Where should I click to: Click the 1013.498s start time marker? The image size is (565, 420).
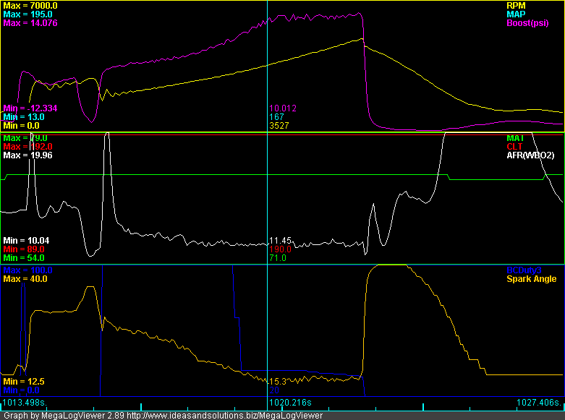(25, 402)
